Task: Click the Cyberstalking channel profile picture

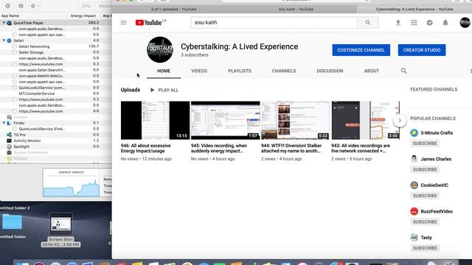Action: 160,49
